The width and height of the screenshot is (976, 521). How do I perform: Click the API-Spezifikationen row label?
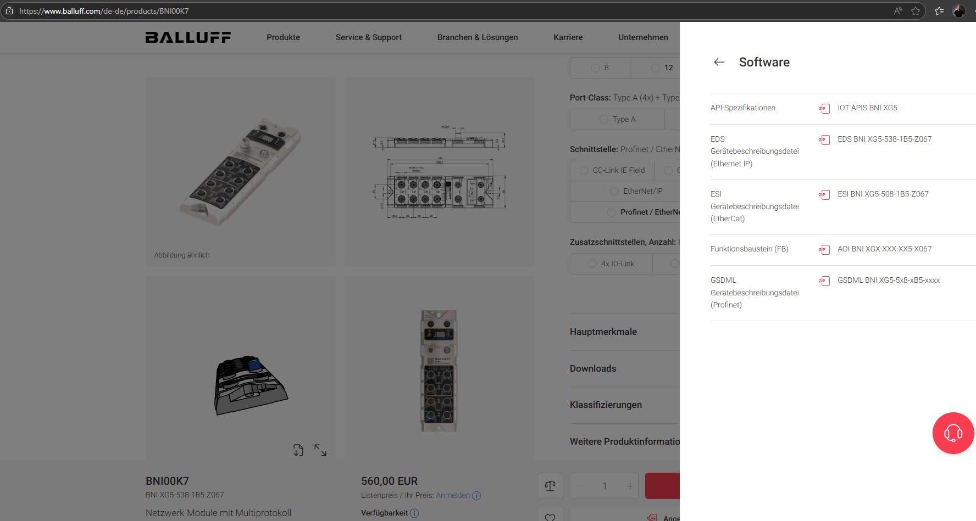click(x=743, y=108)
